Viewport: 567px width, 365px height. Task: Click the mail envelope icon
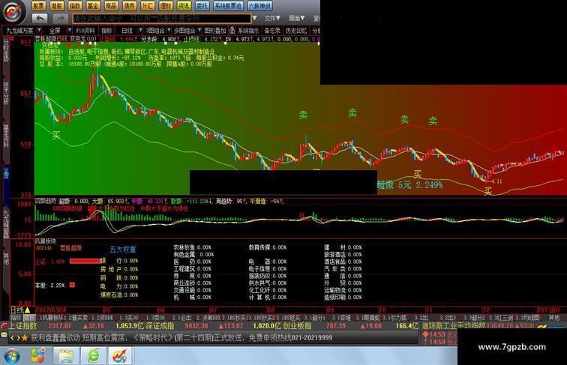point(4,335)
